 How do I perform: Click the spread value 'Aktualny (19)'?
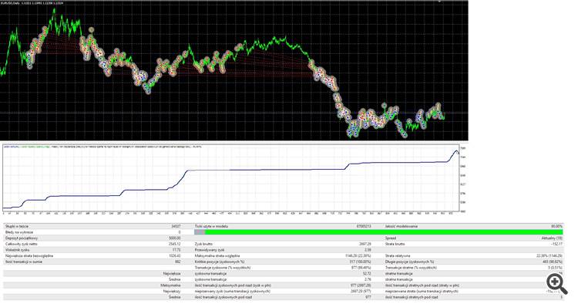[552, 238]
